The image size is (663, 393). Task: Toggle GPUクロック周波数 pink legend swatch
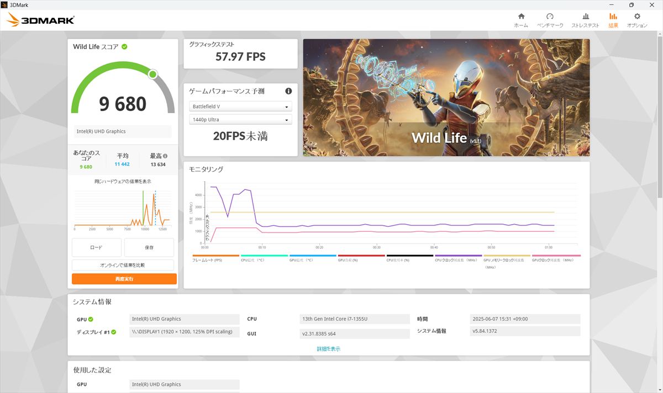(556, 256)
